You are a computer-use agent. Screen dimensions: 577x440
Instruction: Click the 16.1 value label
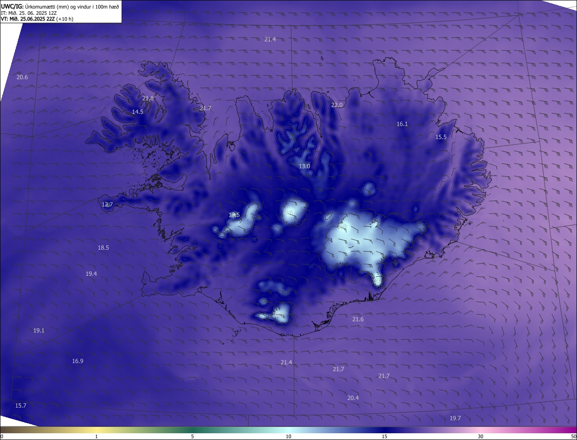tap(402, 124)
